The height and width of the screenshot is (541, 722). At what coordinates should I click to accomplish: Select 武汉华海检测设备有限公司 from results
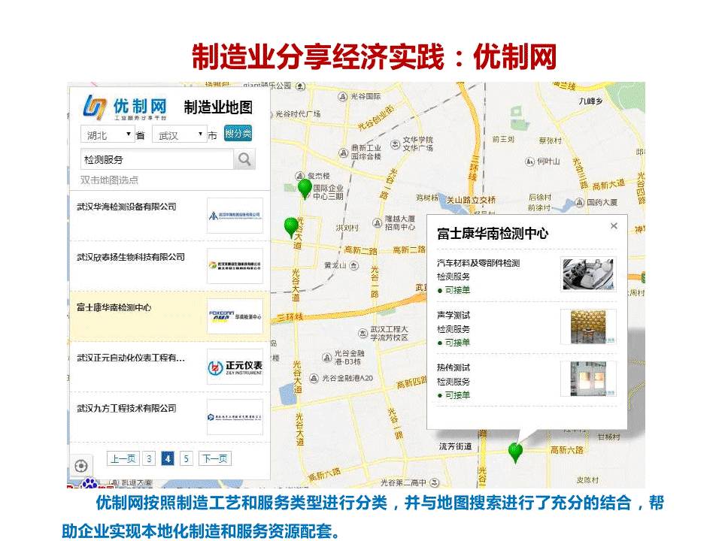point(126,207)
